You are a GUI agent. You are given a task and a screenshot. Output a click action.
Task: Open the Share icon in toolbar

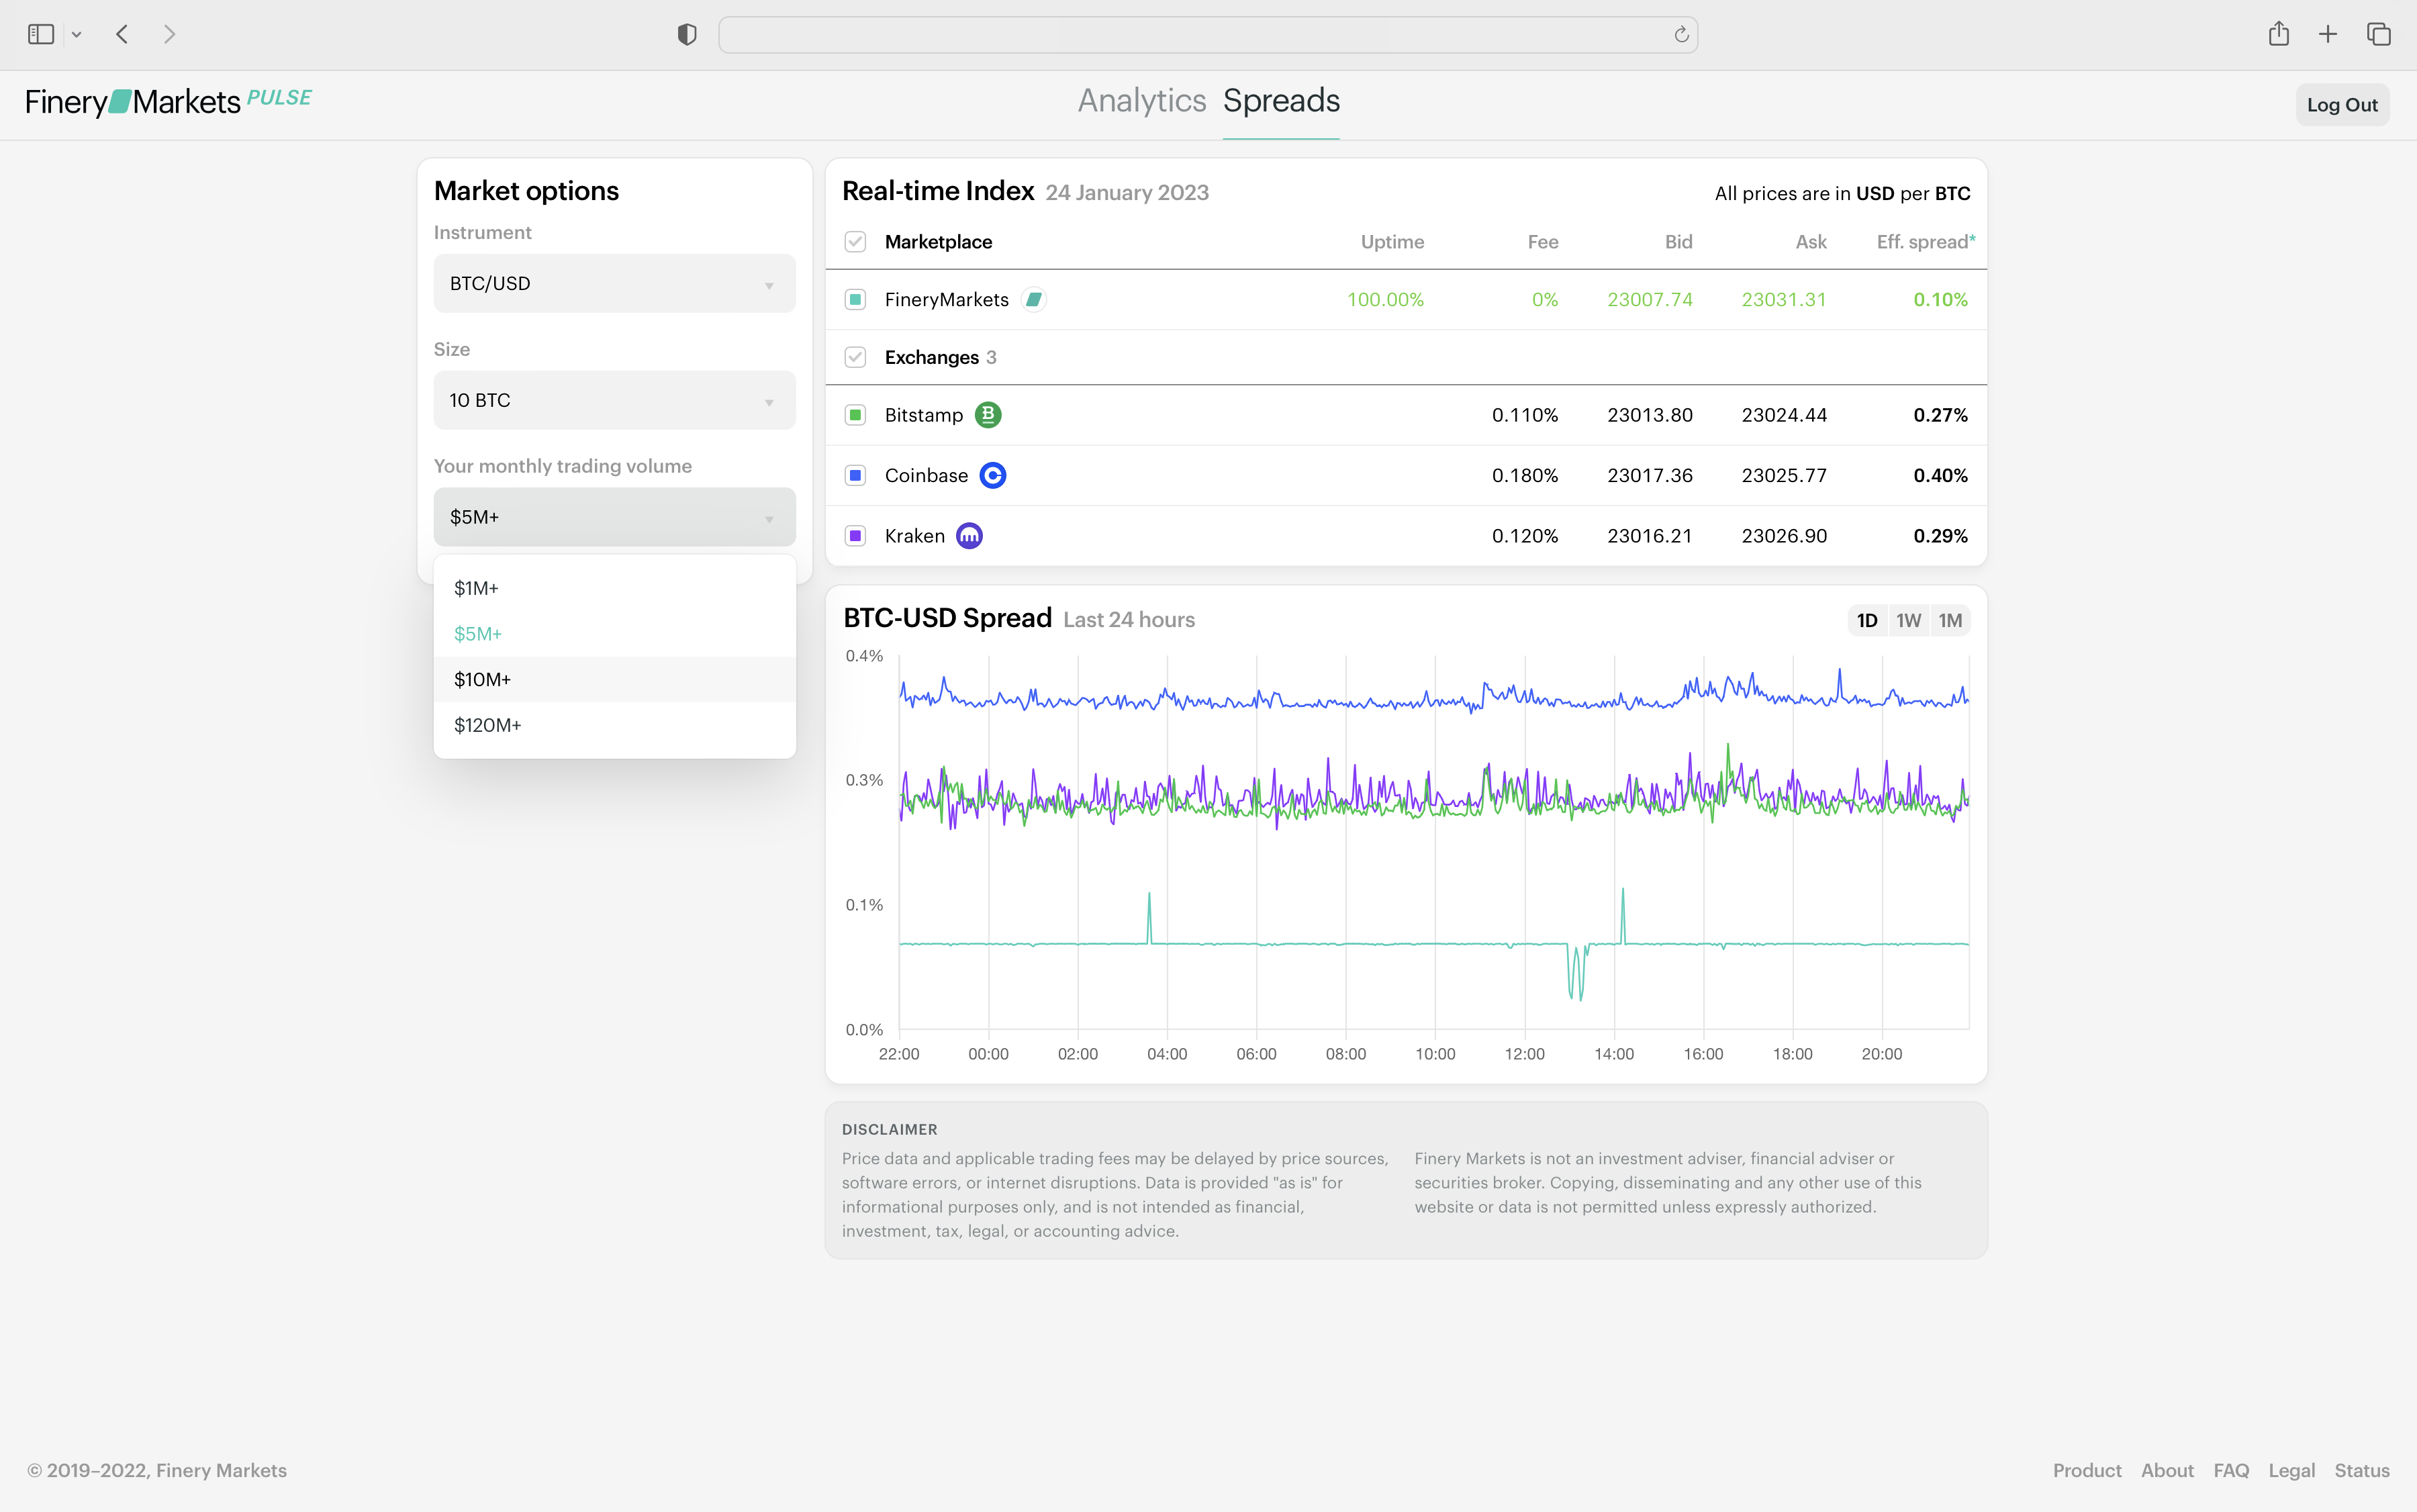pos(2279,34)
